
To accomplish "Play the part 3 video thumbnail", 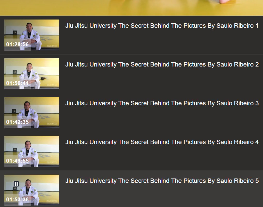I will pyautogui.click(x=32, y=112).
